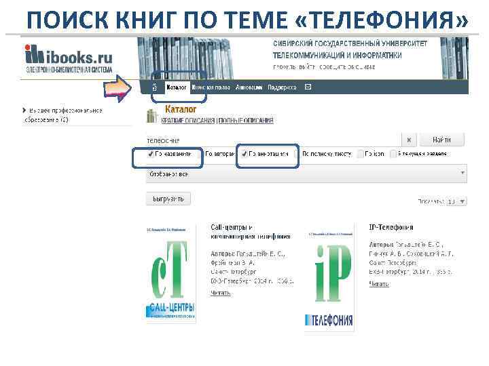Image resolution: width=489 pixels, height=366 pixels.
Task: Open the Отобрано: все dropdown
Action: coord(306,174)
